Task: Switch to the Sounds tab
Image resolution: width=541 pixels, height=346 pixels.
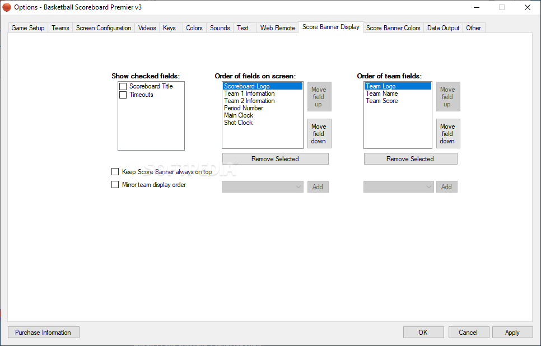Action: 220,28
